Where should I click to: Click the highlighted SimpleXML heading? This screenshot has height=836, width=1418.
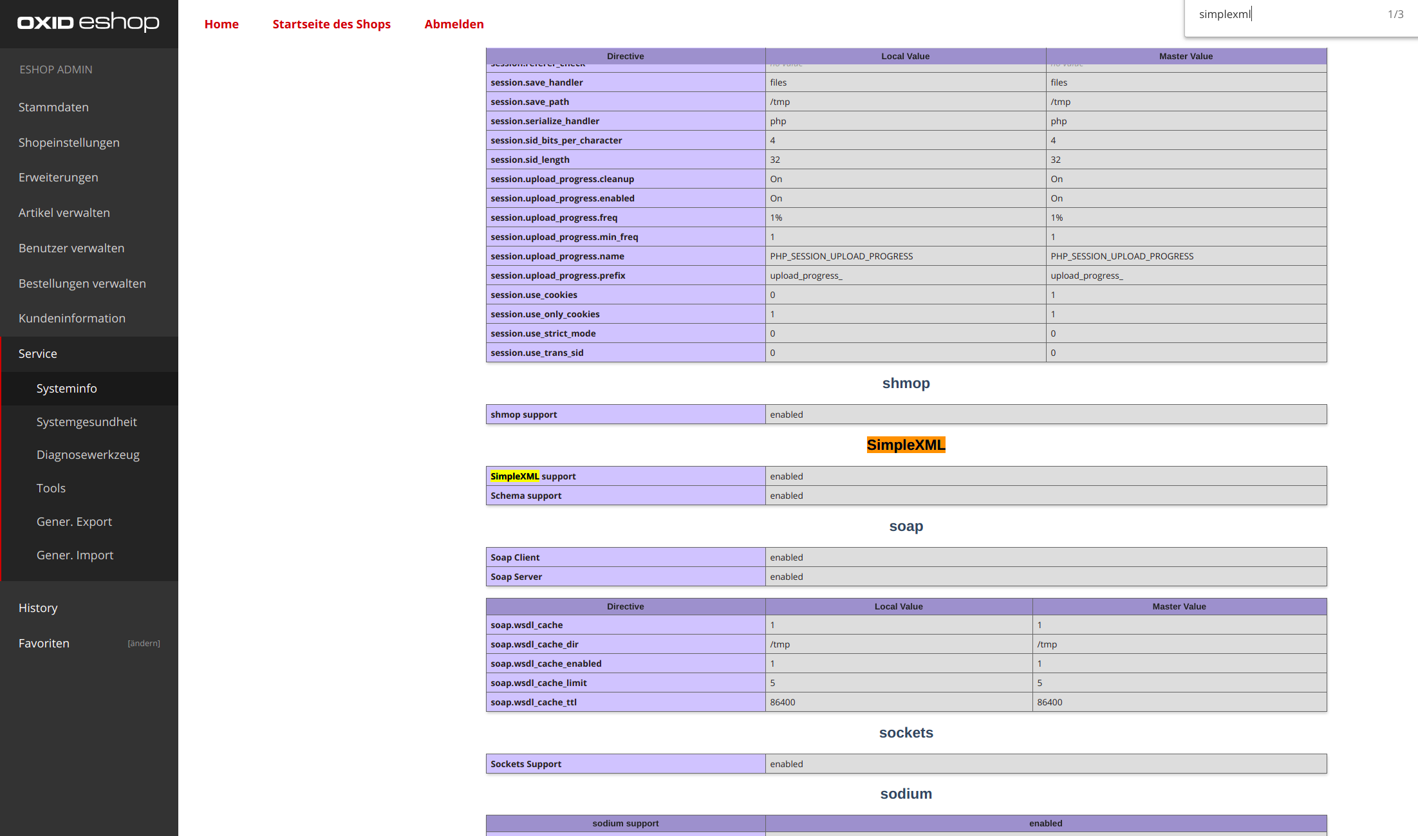[x=906, y=445]
